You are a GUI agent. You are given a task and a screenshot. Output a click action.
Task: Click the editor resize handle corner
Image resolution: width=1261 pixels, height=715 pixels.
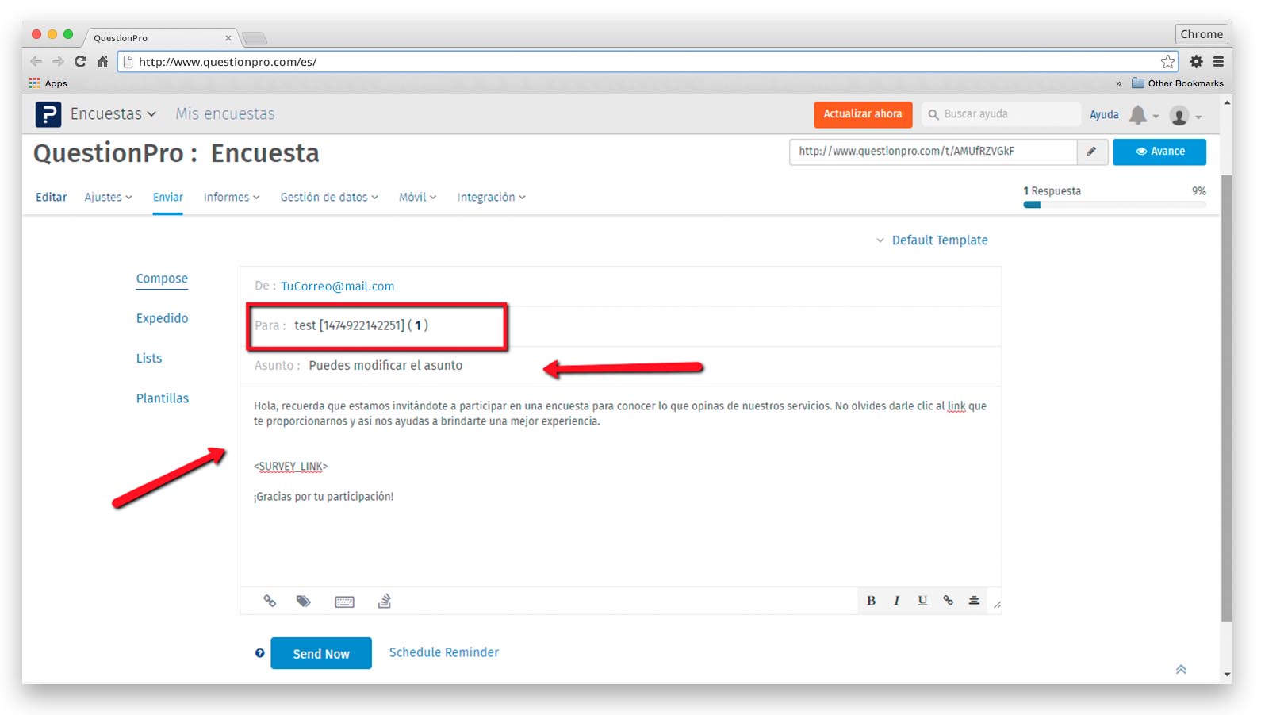click(x=997, y=605)
